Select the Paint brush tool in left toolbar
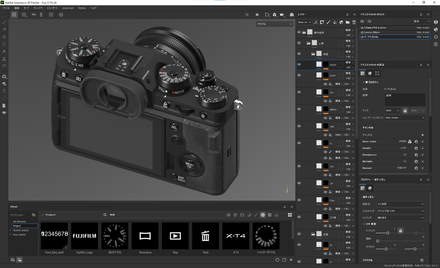The width and height of the screenshot is (440, 268). tap(4, 22)
